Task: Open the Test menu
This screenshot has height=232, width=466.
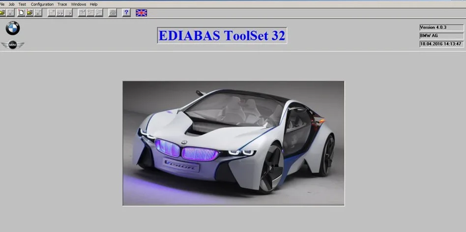Action: [x=22, y=4]
